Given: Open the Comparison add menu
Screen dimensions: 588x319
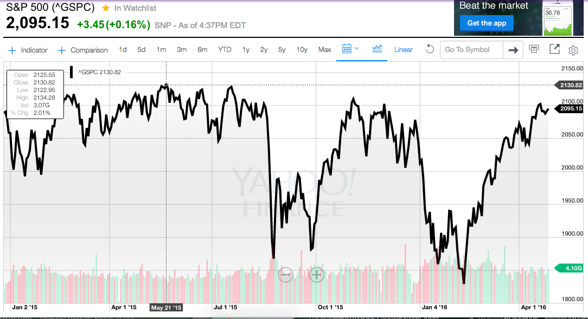Looking at the screenshot, I should [83, 50].
